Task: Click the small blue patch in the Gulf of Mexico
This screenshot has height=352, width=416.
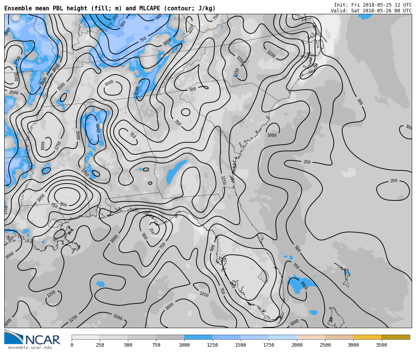Action: point(100,284)
